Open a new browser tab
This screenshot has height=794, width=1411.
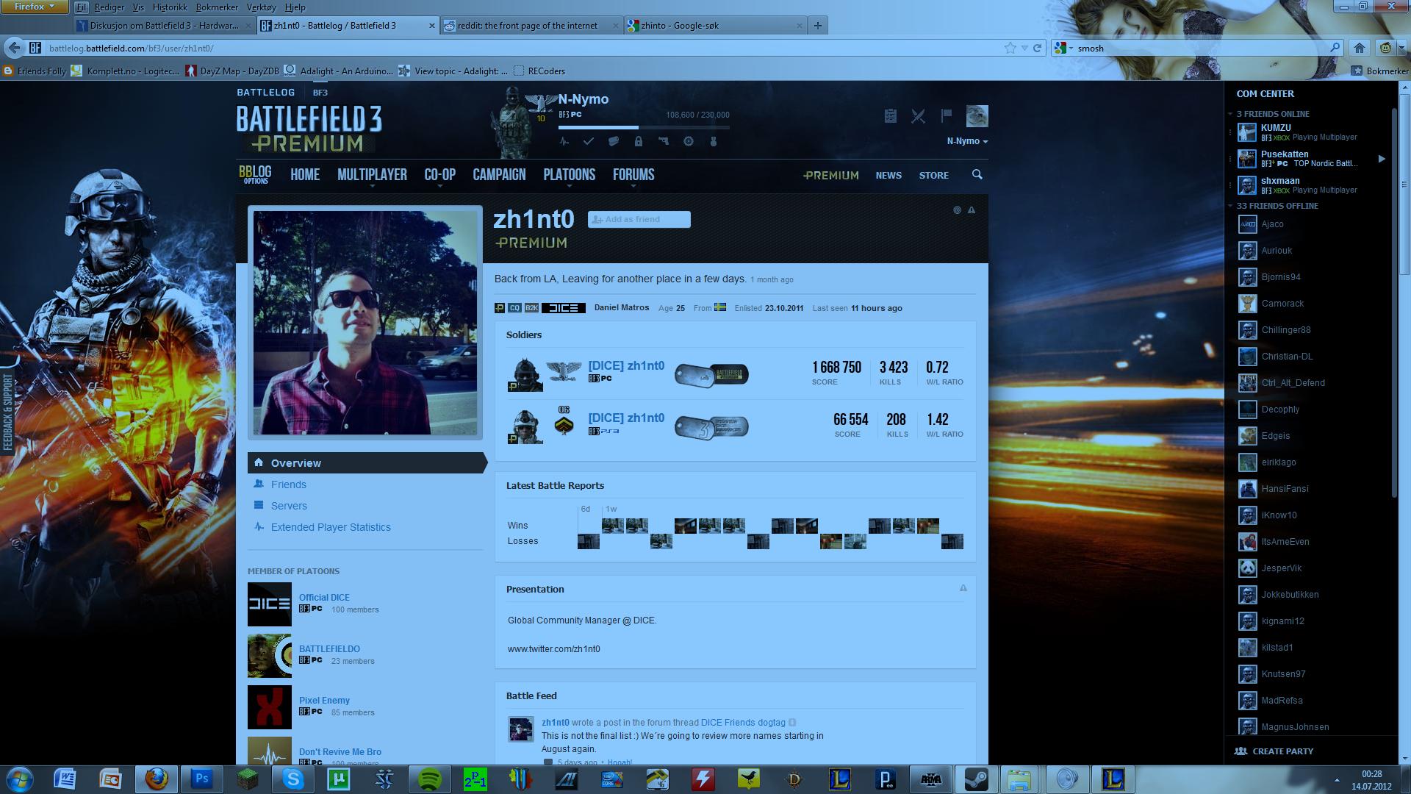[817, 25]
